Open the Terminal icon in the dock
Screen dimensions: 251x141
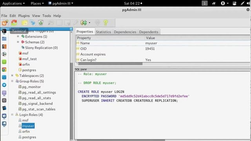click(4, 31)
